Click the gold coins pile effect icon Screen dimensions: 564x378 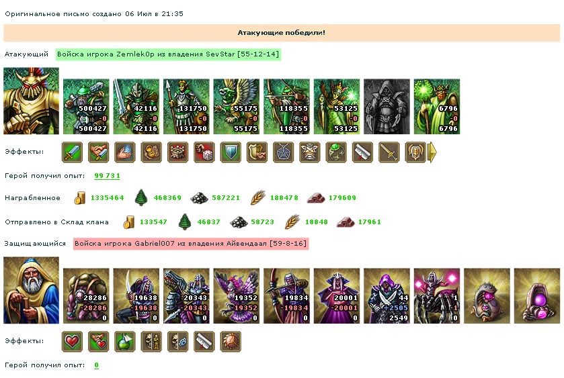pos(151,152)
